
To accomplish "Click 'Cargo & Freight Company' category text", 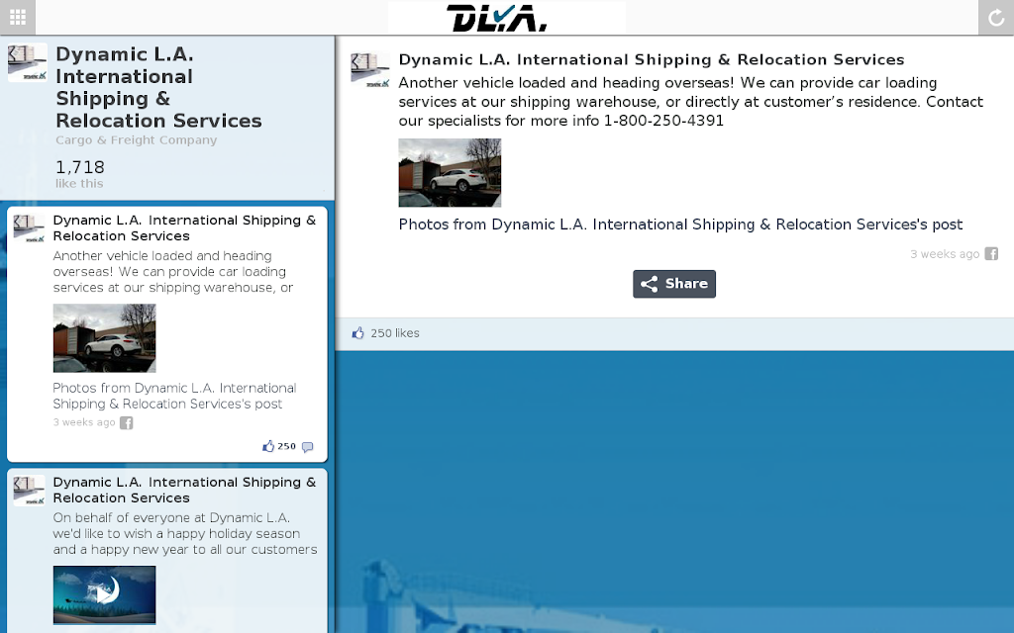I will point(137,140).
